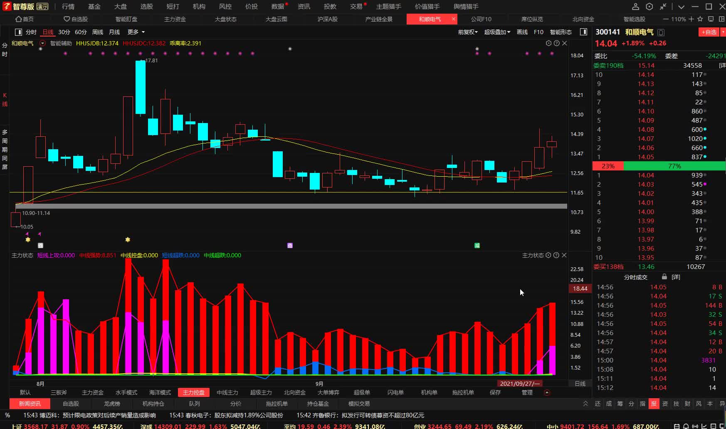Open the 交易 menu

tap(356, 7)
